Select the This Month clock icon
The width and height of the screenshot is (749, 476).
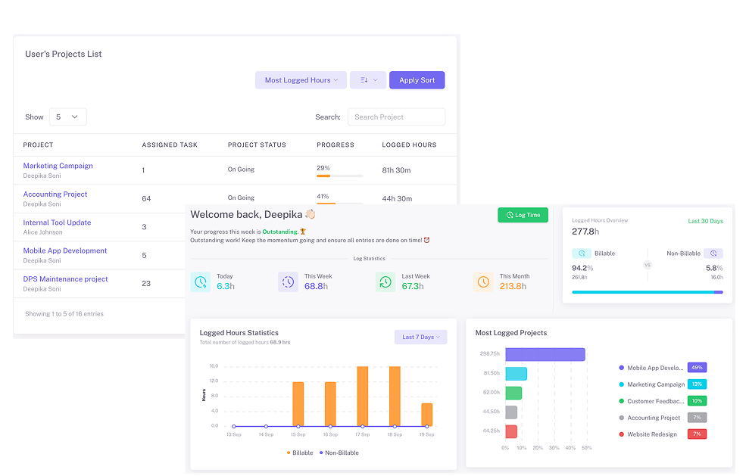pyautogui.click(x=483, y=282)
